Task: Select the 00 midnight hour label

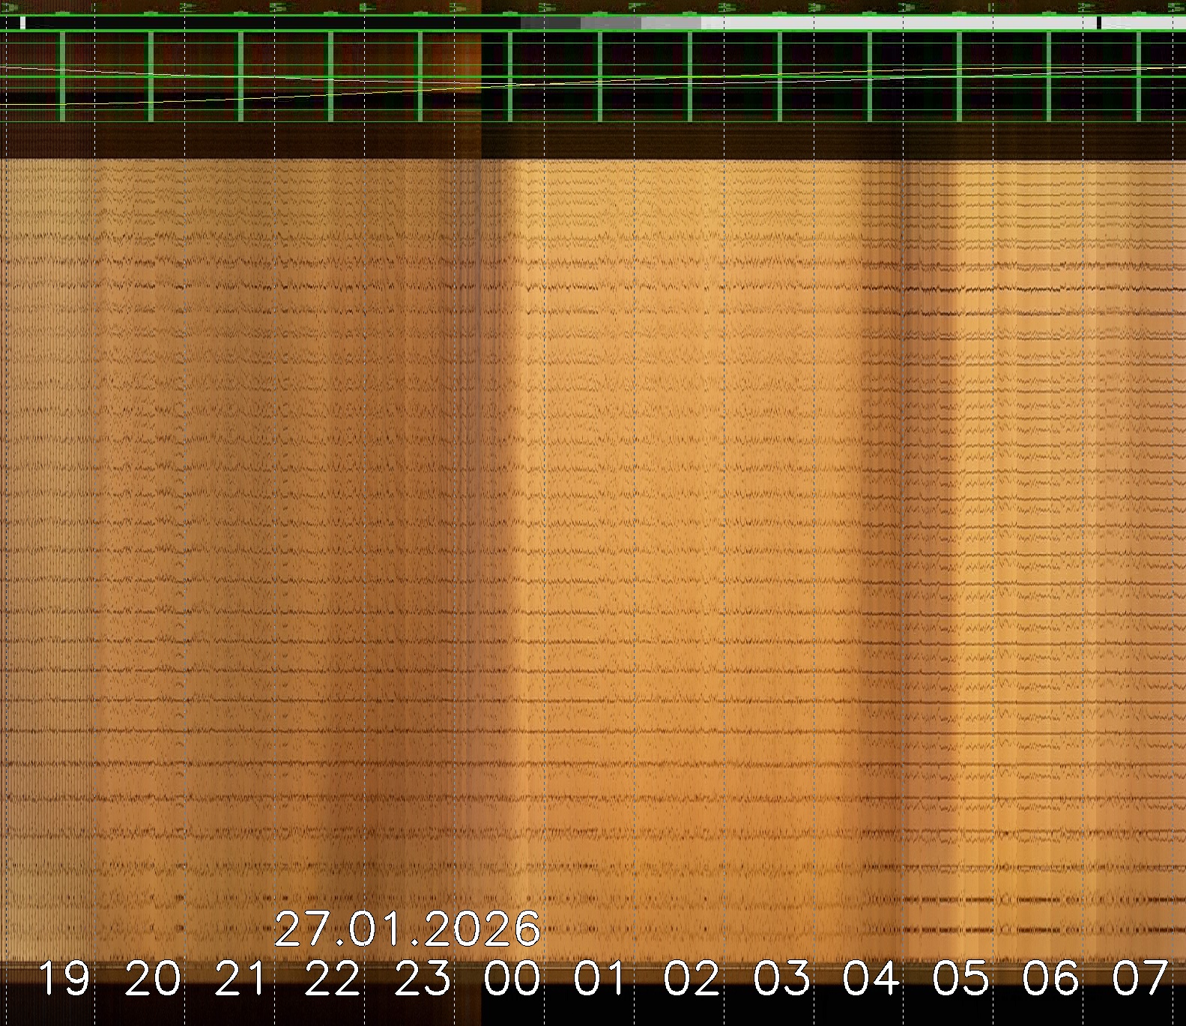Action: coord(512,979)
